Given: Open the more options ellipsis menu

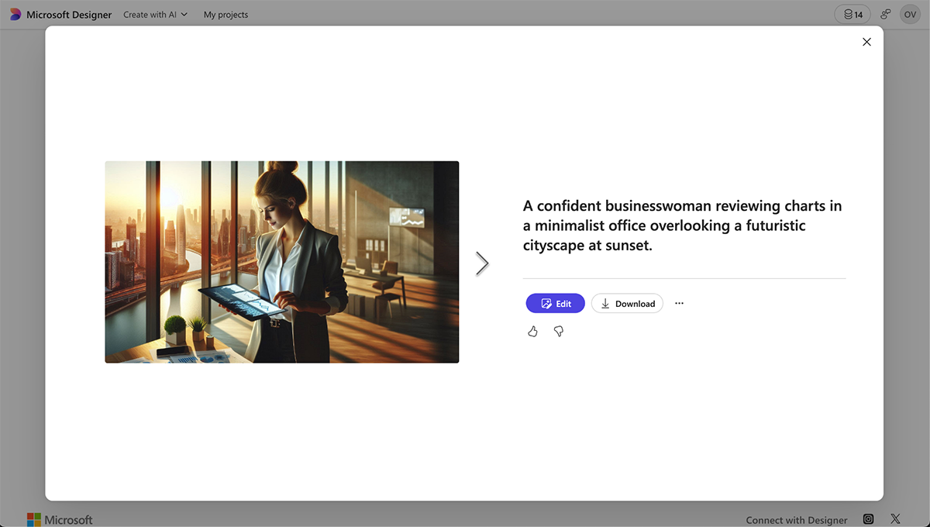Looking at the screenshot, I should tap(679, 303).
